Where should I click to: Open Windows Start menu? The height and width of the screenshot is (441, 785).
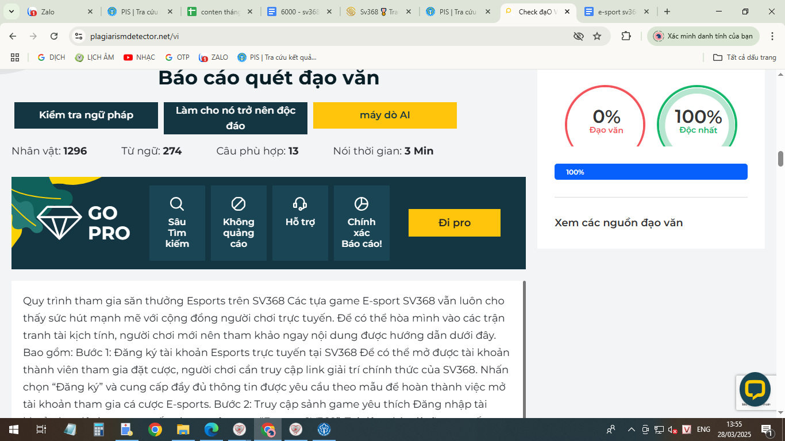[14, 430]
